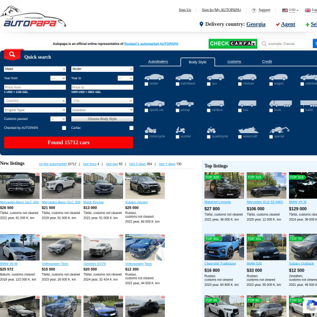Expand the Year to dropdown
317x317 pixels.
coord(126,78)
